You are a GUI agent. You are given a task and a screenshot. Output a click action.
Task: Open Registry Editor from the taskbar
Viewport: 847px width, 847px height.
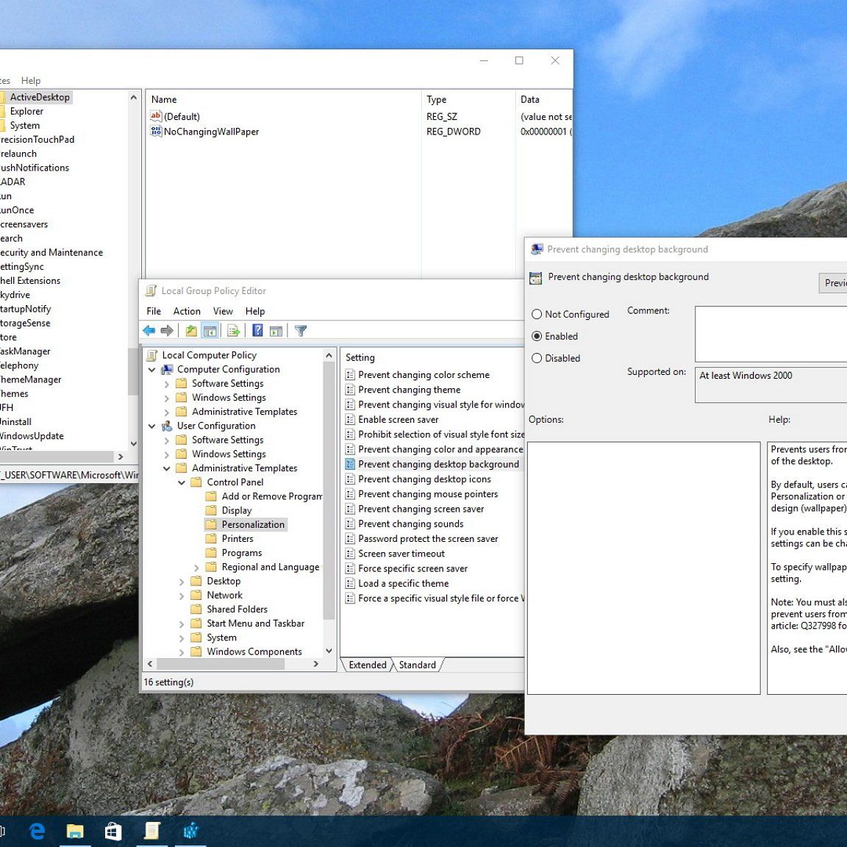point(190,831)
